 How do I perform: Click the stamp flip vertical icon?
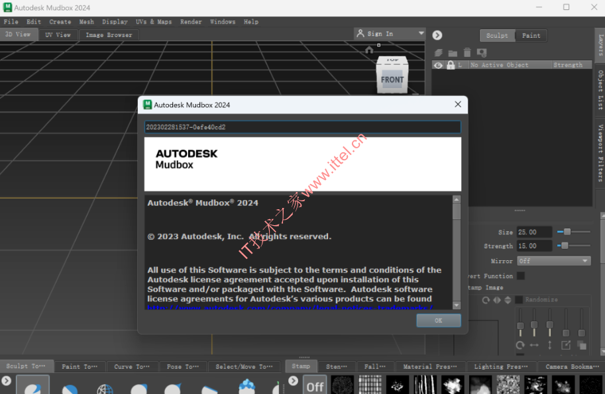click(x=508, y=300)
